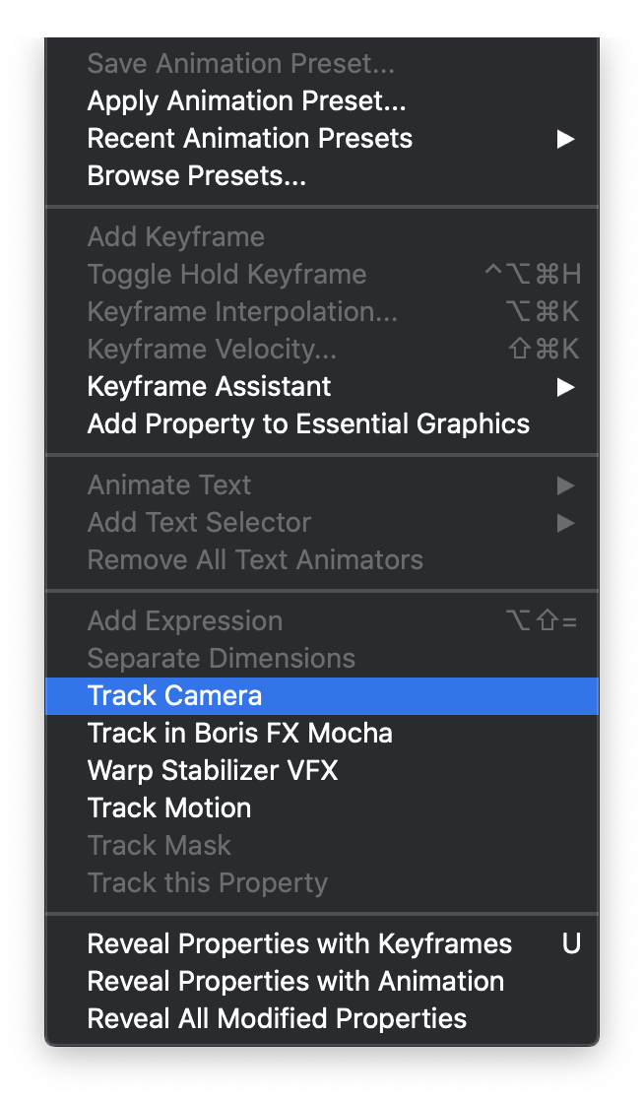The width and height of the screenshot is (644, 1099).
Task: Select the Track Motion option
Action: 168,808
